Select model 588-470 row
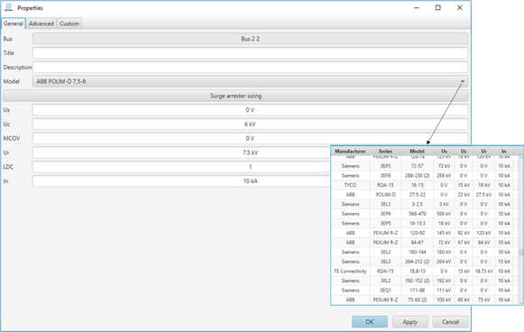Viewport: 524px width, 332px height. coord(425,214)
